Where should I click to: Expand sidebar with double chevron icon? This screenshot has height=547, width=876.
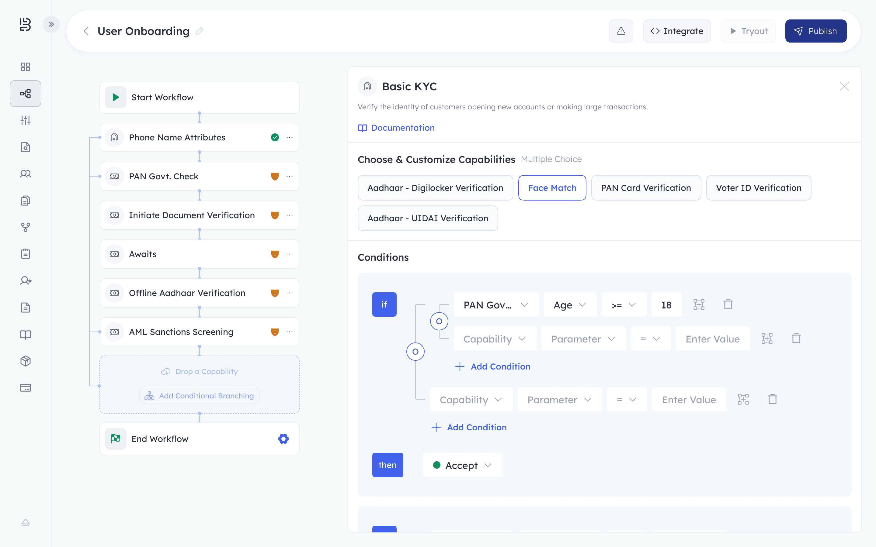[51, 24]
